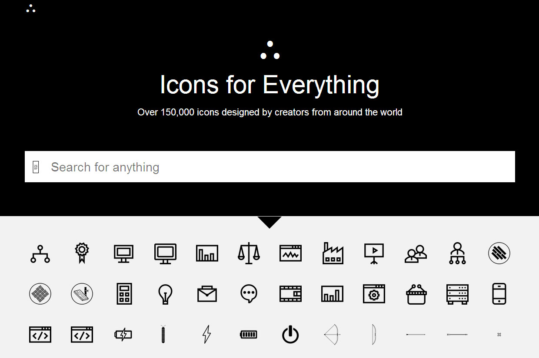Open the browser window gear icon

(374, 294)
